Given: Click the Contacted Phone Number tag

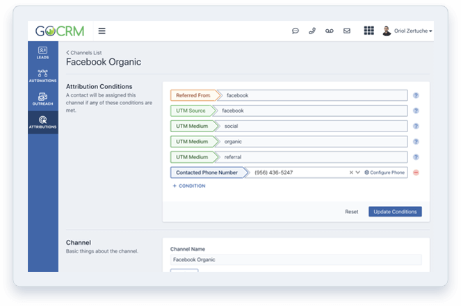Looking at the screenshot, I should coord(209,172).
